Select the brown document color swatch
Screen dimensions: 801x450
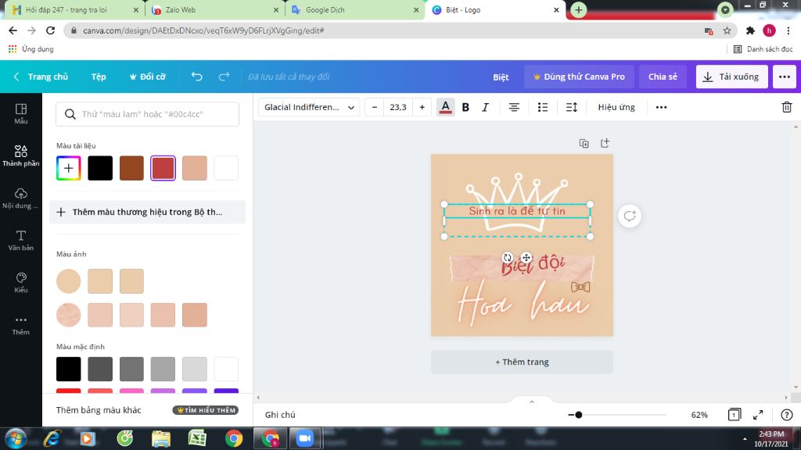click(131, 169)
